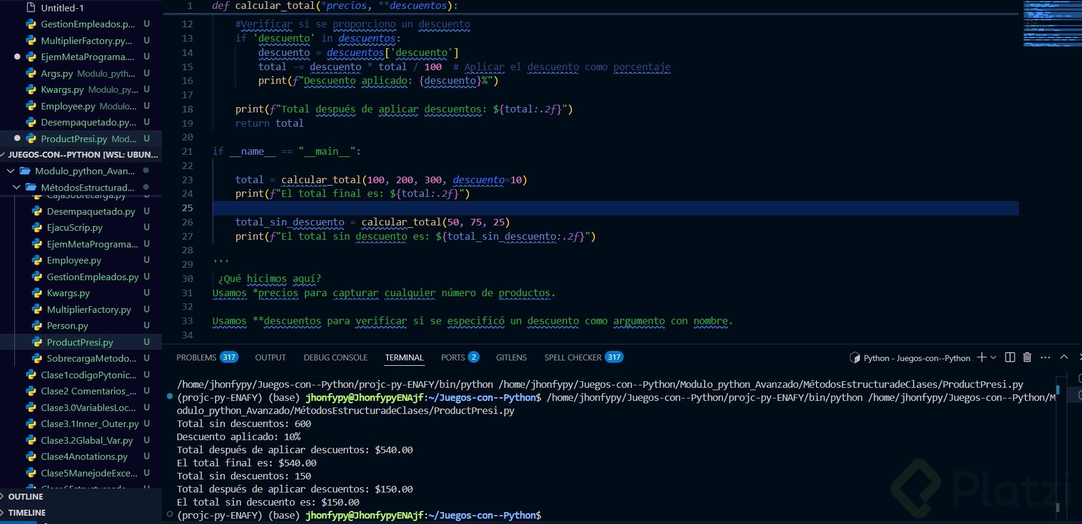1082x524 pixels.
Task: Click the Python icon beside Person.py
Action: coord(37,326)
